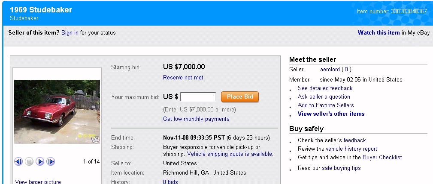Stop the picture slideshow
This screenshot has width=433, height=184.
tap(29, 161)
